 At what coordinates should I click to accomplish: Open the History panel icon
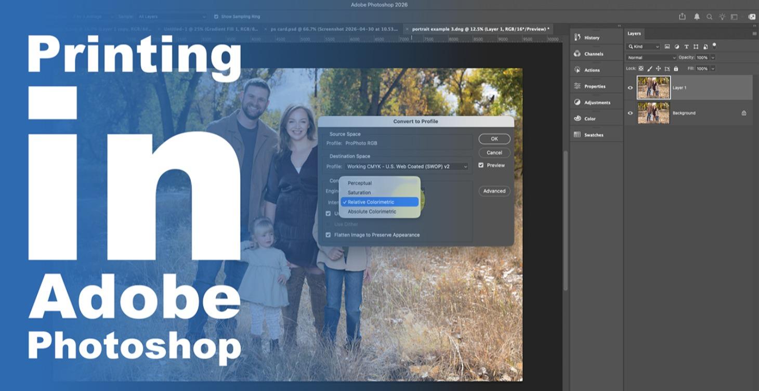pos(577,37)
